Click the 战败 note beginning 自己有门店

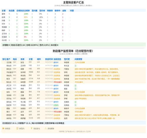coord(95,118)
